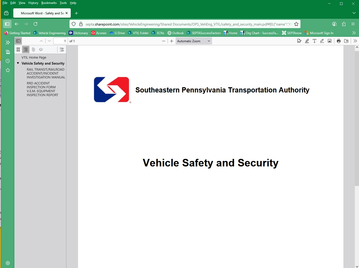This screenshot has width=359, height=268.
Task: Select the add image tool
Action: [330, 41]
